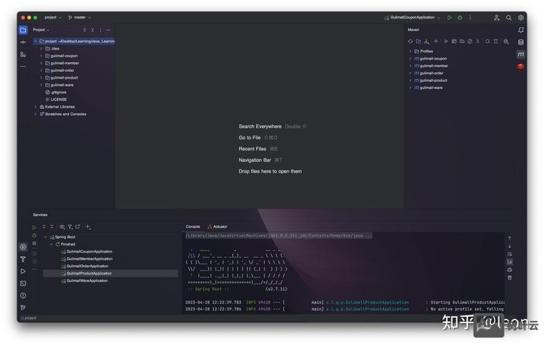
Task: Open Maven settings wrench icon
Action: 506,41
